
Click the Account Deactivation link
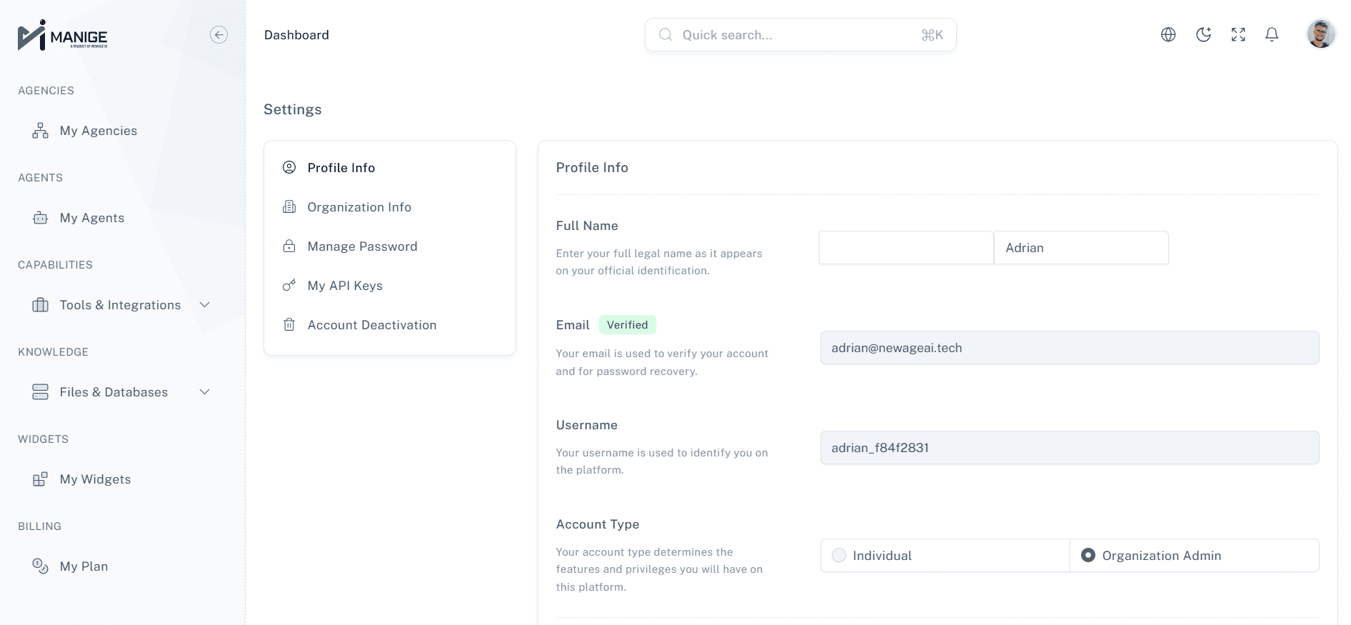tap(371, 325)
